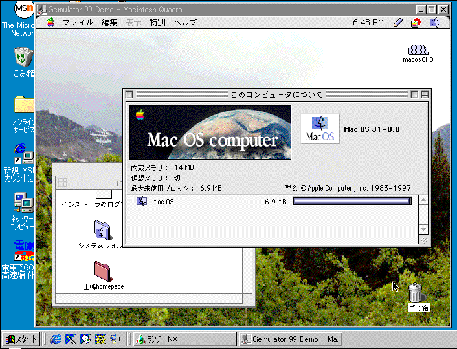Click the Mac OS computer Earth banner

tap(210, 132)
